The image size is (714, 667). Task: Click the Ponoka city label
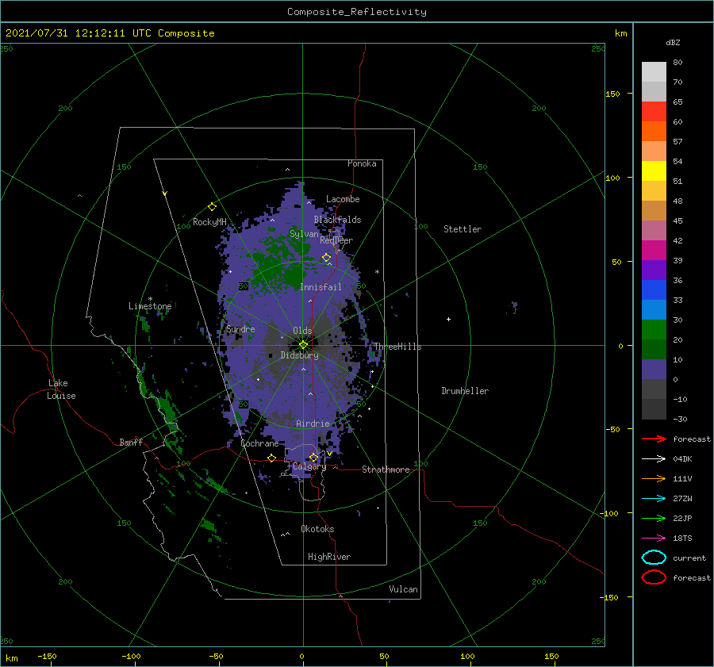(x=362, y=163)
